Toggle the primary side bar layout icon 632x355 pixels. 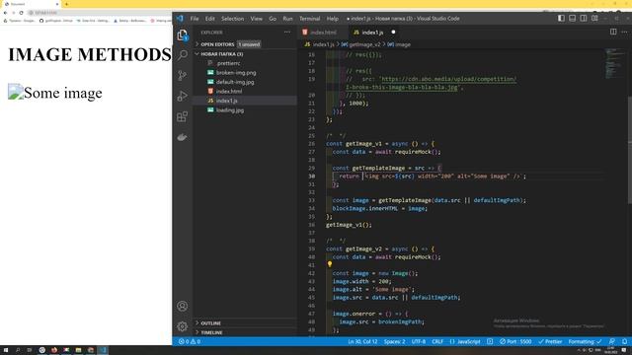tap(561, 18)
